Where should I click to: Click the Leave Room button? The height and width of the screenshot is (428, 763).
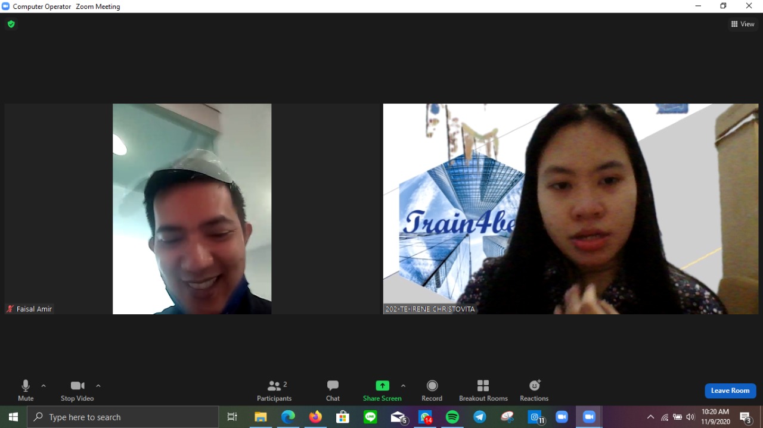(730, 390)
